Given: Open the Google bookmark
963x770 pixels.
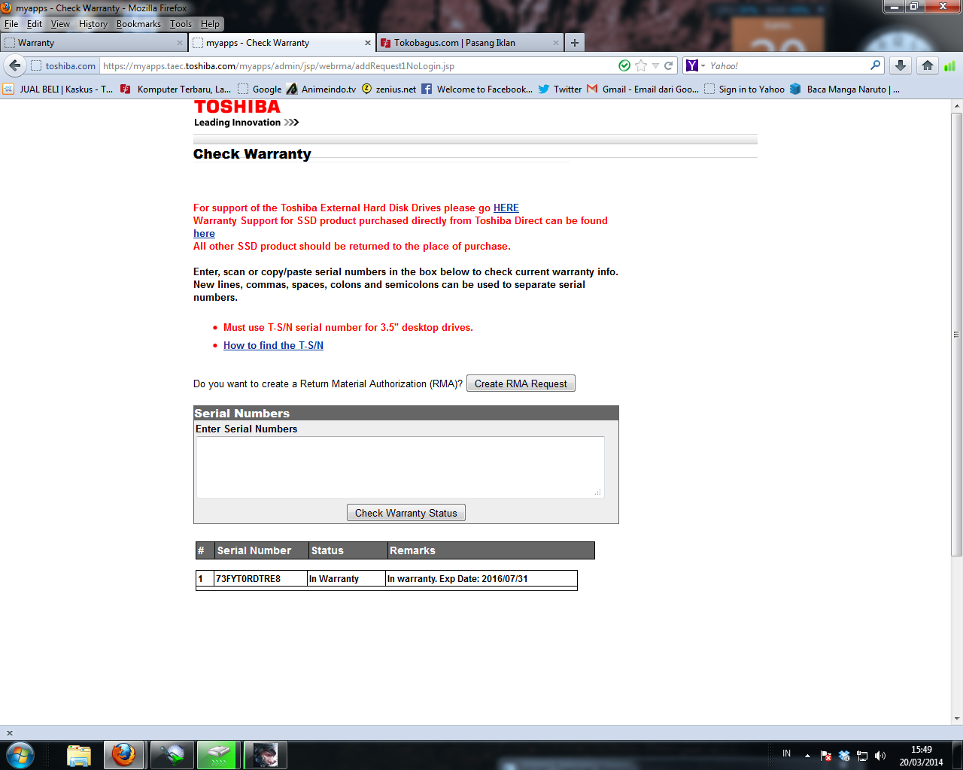Looking at the screenshot, I should tap(260, 89).
